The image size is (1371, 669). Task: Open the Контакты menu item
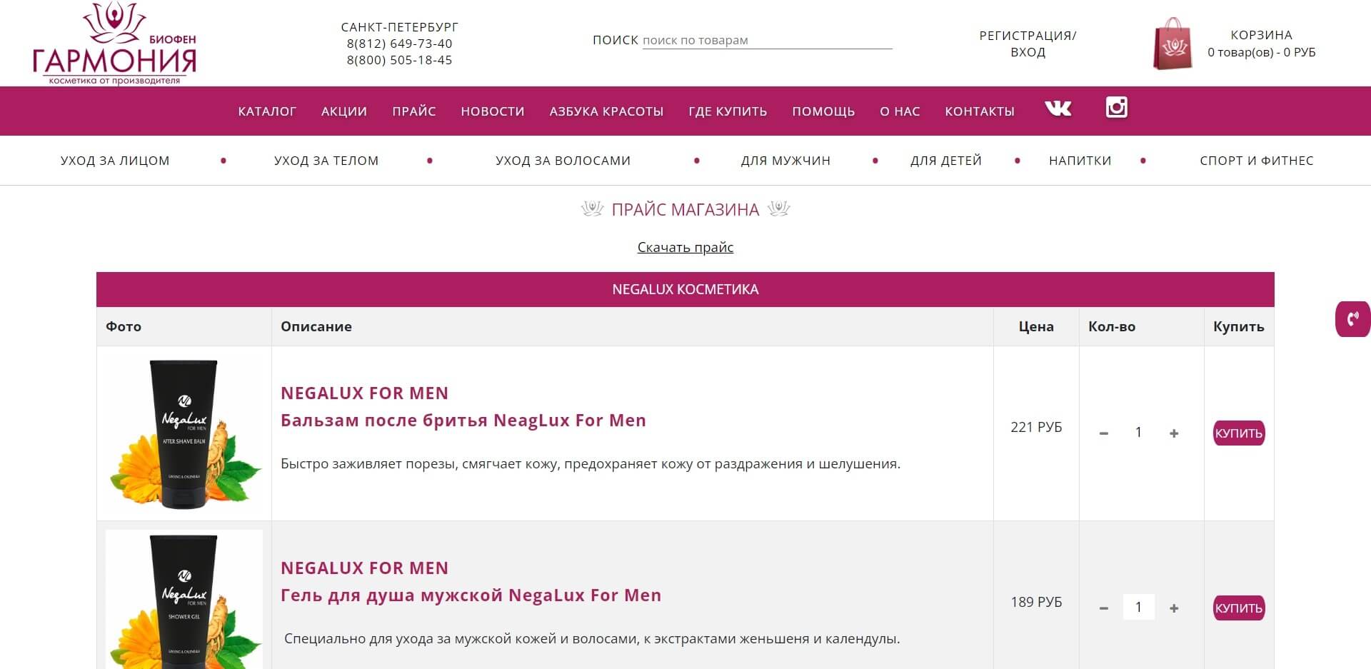(x=980, y=111)
